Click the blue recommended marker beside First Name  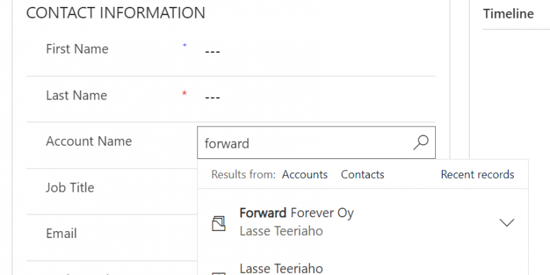[184, 45]
